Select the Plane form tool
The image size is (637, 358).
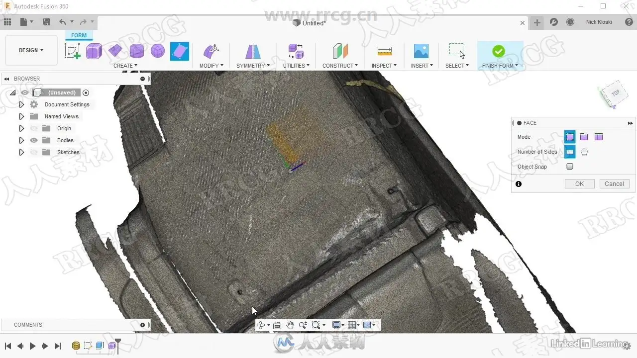(115, 51)
